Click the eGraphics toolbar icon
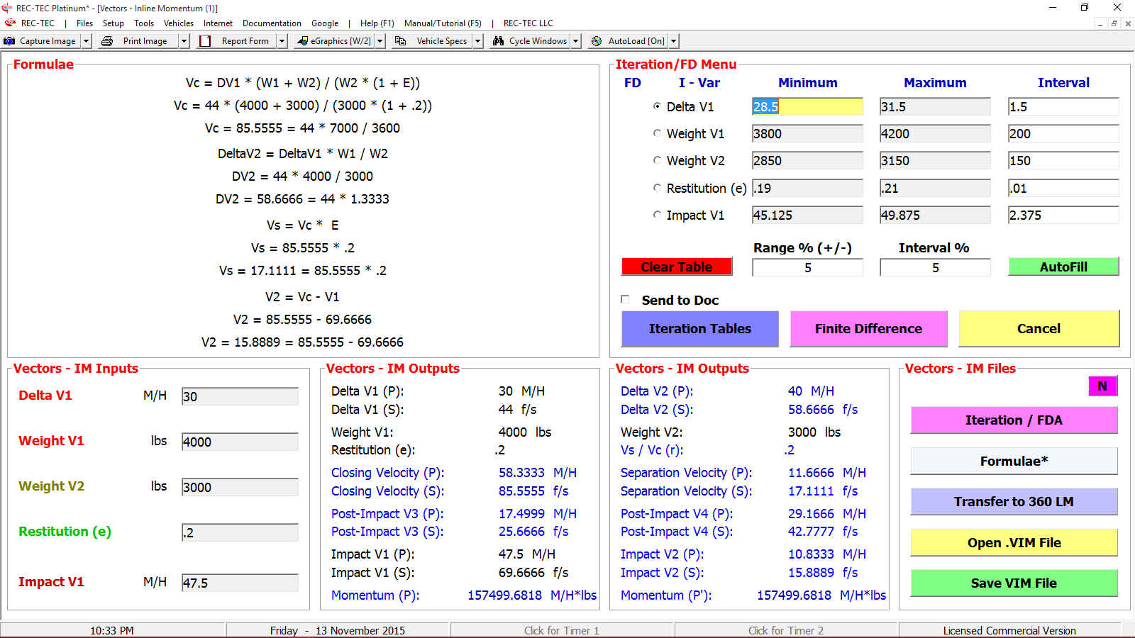The image size is (1135, 638). 303,41
